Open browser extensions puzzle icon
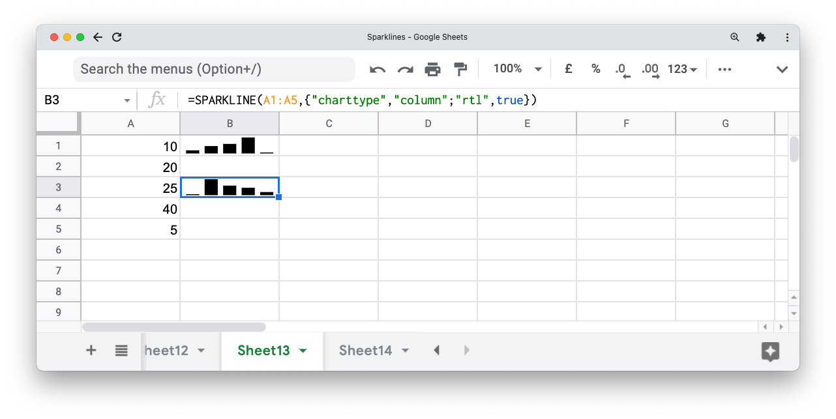Screen dimensions: 836x419 760,37
